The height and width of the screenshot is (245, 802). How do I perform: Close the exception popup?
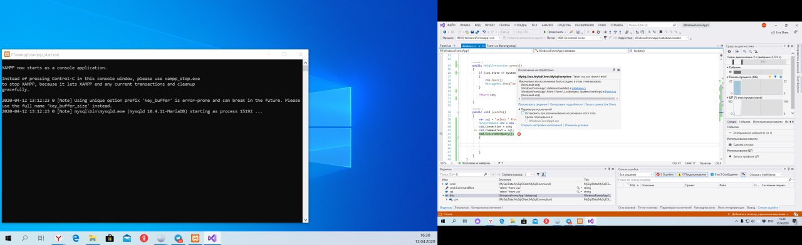pos(619,70)
